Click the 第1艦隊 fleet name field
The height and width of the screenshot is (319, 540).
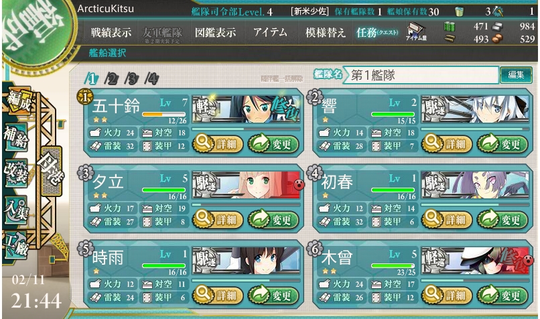pos(421,75)
